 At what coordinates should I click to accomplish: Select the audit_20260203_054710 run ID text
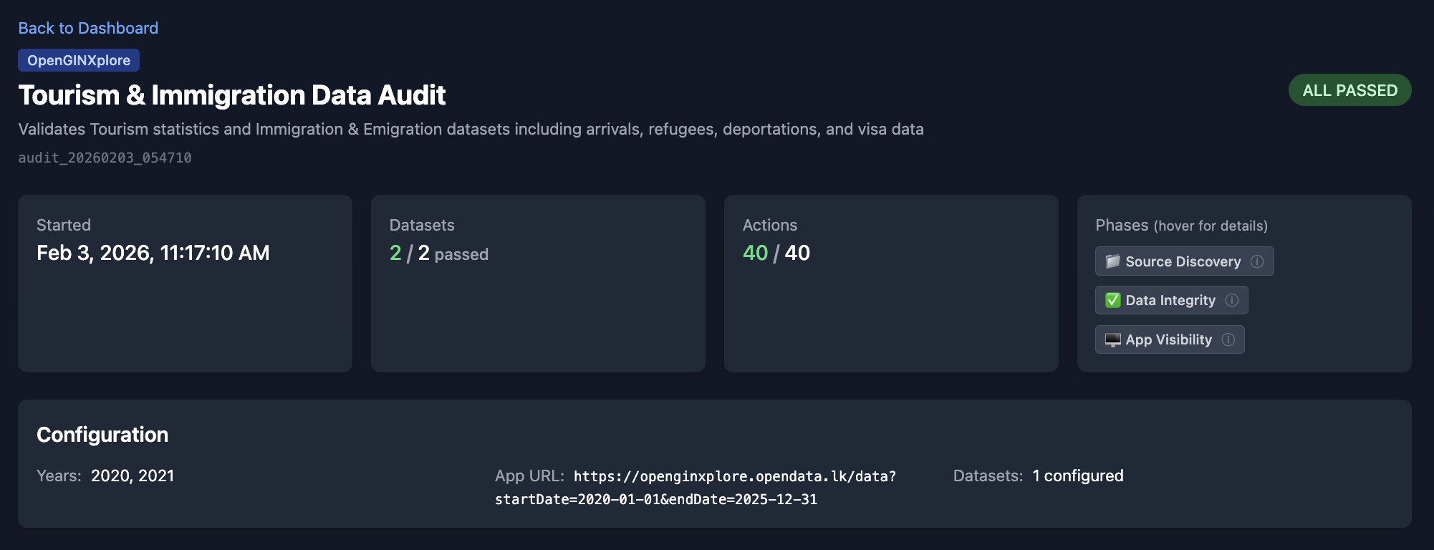(105, 158)
